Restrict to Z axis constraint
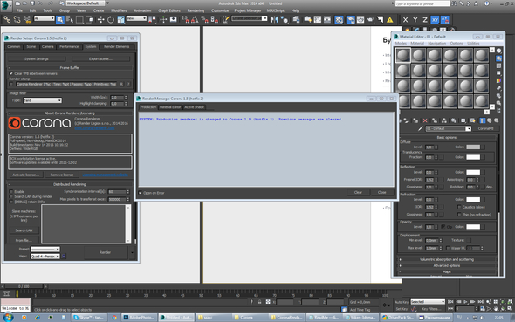The height and width of the screenshot is (322, 515). pos(425,20)
